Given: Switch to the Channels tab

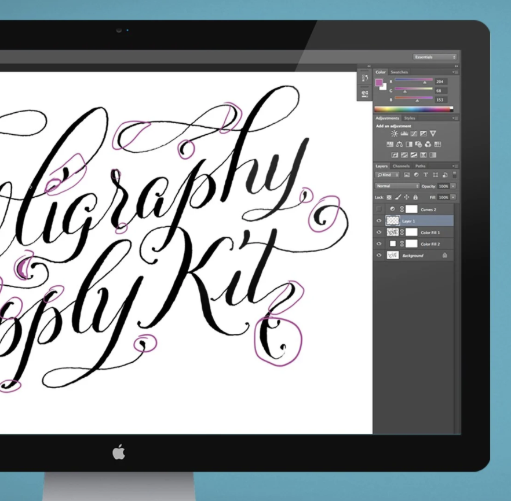Looking at the screenshot, I should [401, 166].
